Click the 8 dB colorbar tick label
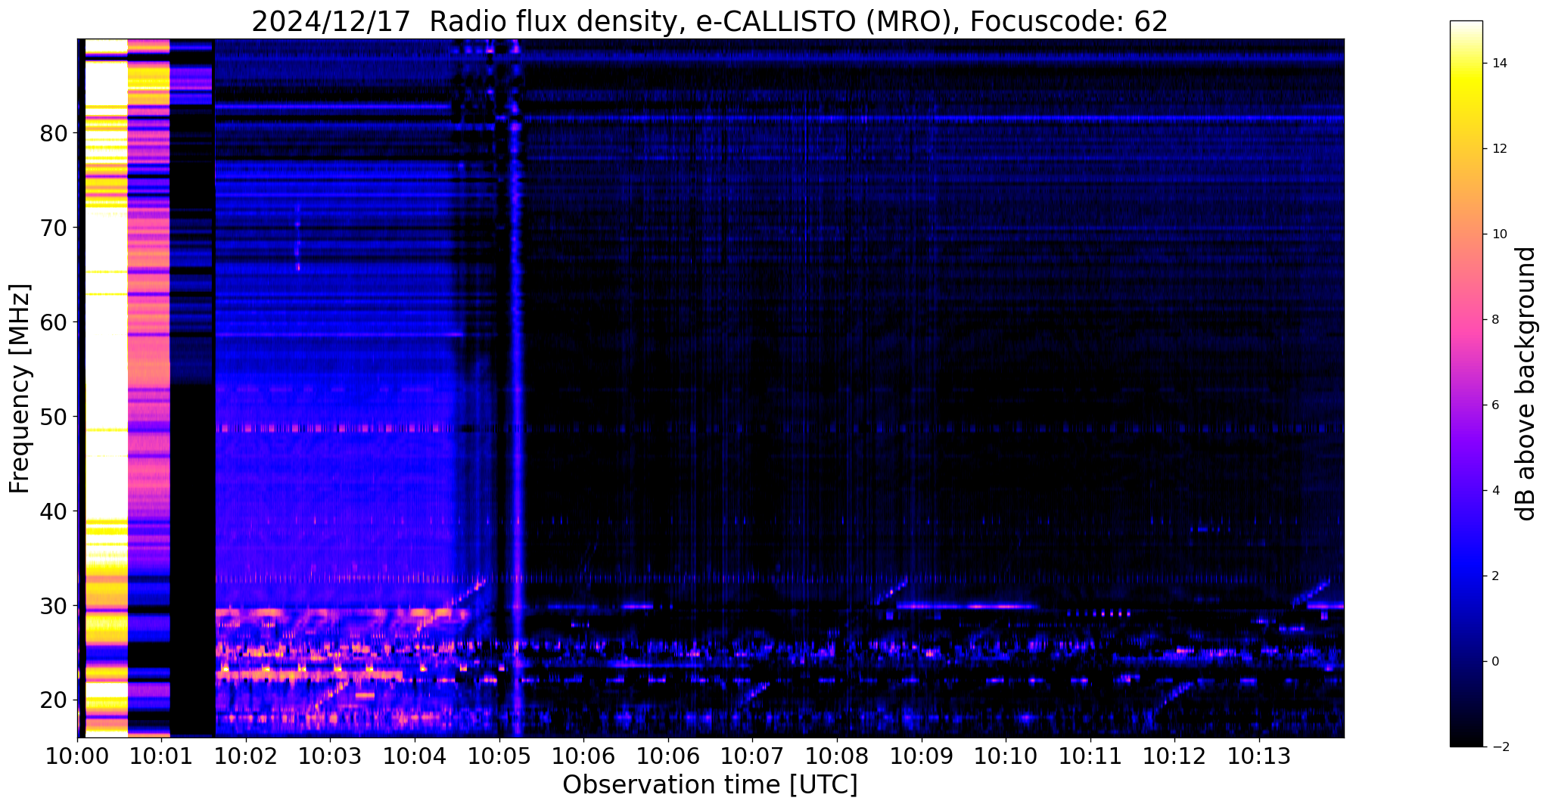1549x807 pixels. tap(1495, 320)
